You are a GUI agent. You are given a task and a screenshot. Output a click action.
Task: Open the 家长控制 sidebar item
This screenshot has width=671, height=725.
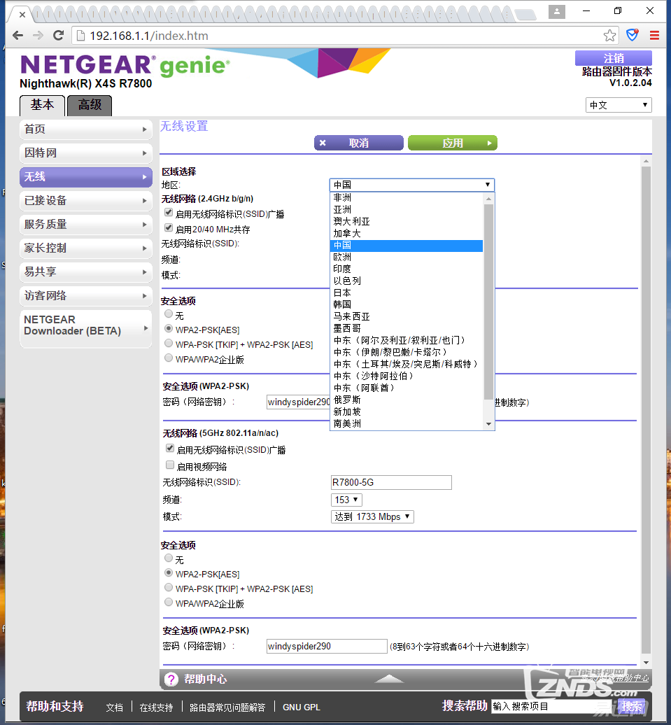pyautogui.click(x=86, y=248)
